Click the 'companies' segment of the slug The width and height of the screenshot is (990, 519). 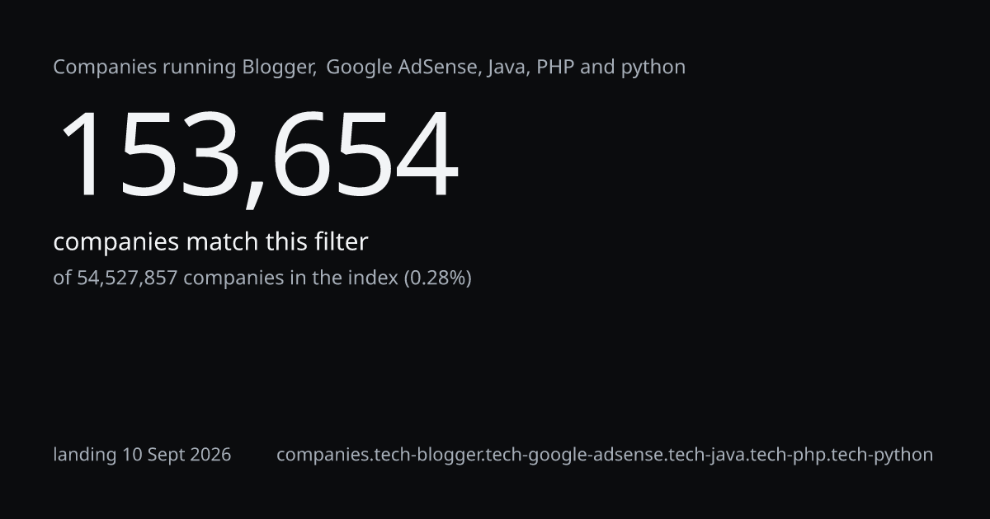click(318, 455)
